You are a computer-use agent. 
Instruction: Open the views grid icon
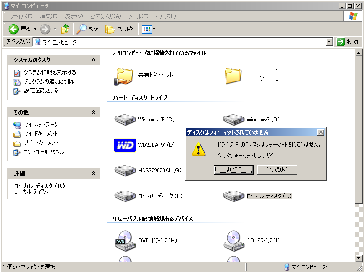pyautogui.click(x=147, y=29)
